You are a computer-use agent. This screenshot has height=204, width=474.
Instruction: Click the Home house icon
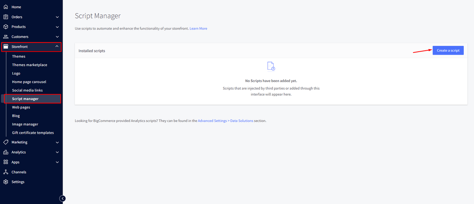click(6, 7)
